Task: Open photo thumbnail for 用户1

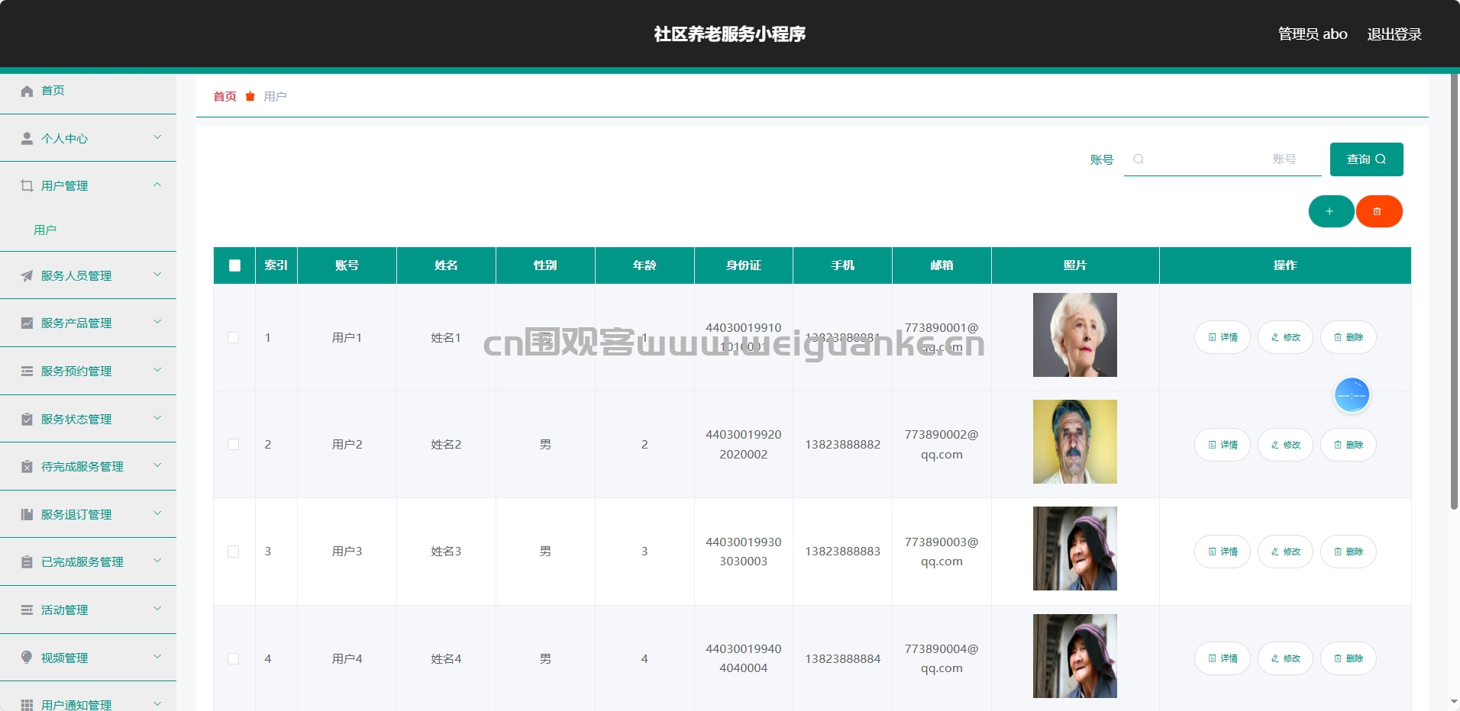Action: click(1074, 335)
